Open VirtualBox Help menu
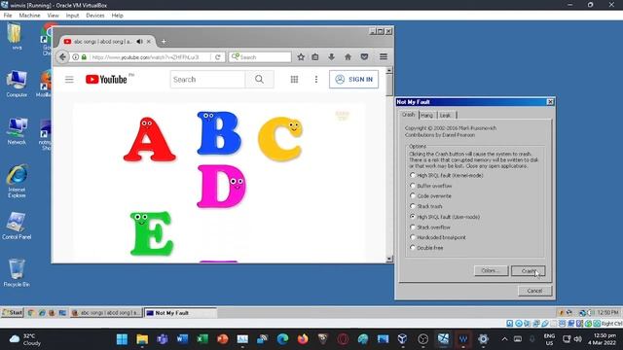This screenshot has height=350, width=623. coord(117,16)
